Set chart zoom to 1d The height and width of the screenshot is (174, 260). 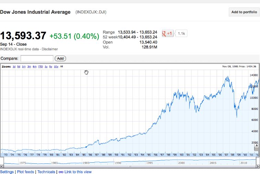14,67
